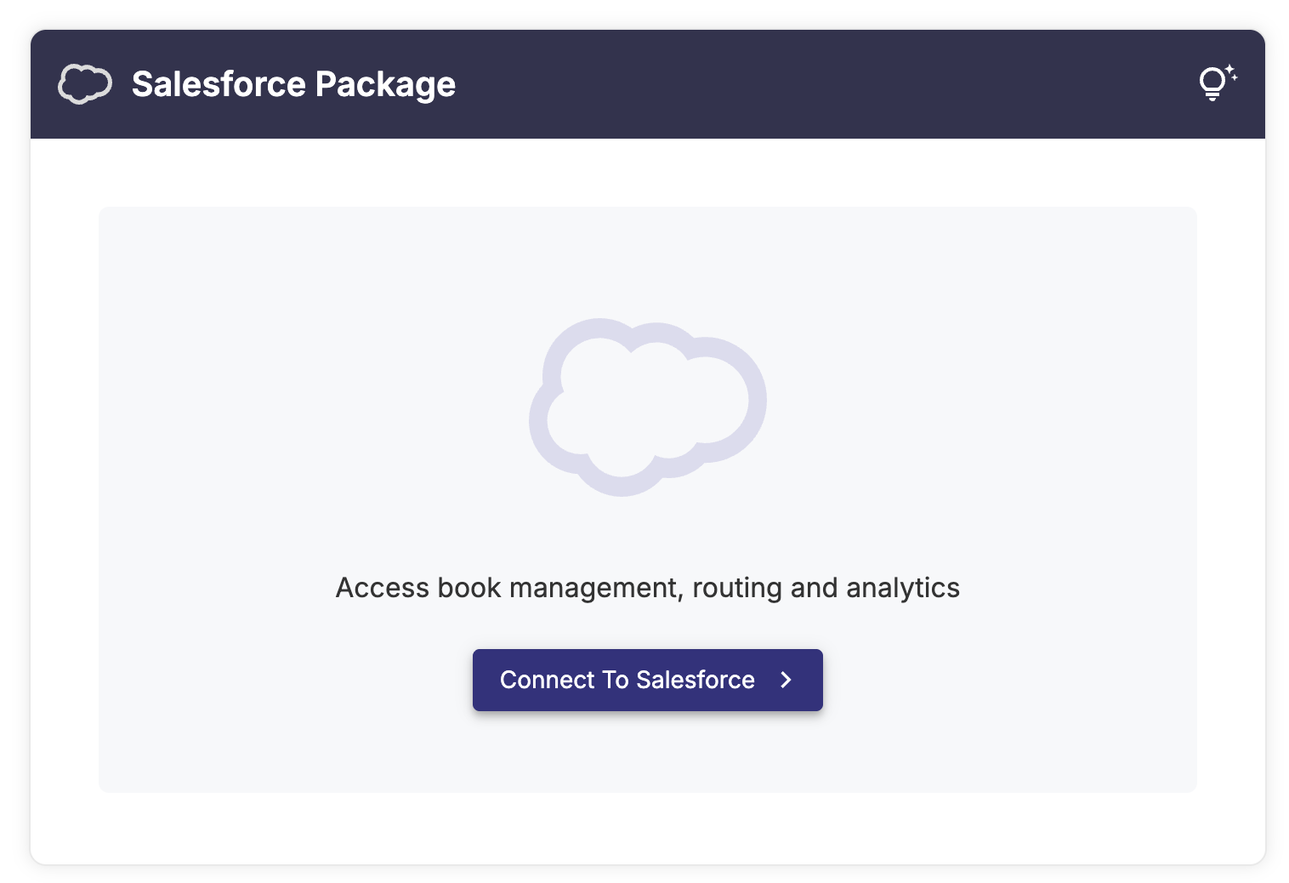Image resolution: width=1289 pixels, height=883 pixels.
Task: Tap the pale purple cloud graphic
Action: click(x=648, y=407)
